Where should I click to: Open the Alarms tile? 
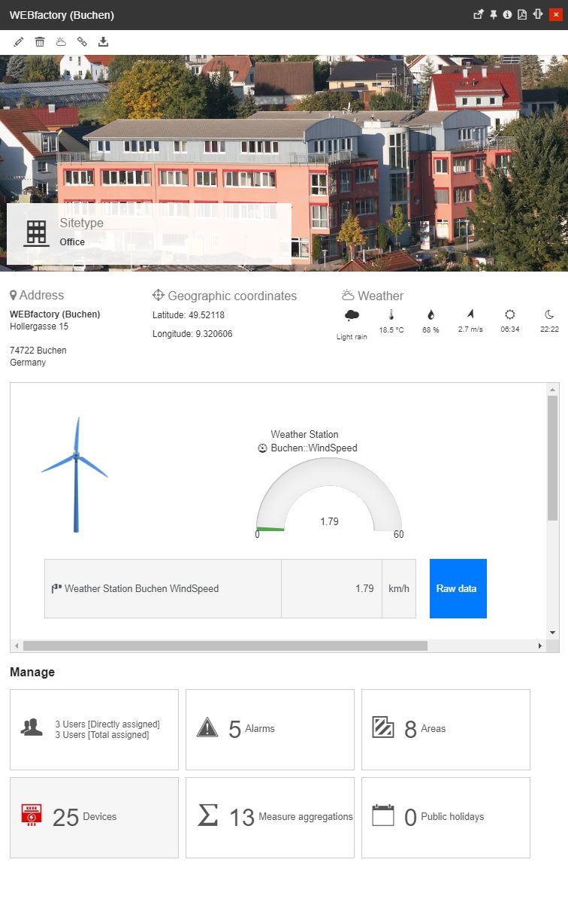(270, 729)
